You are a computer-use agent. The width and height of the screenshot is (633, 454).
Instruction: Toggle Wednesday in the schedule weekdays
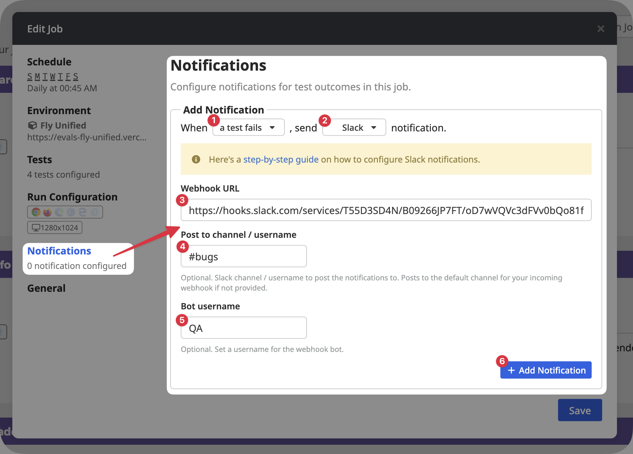tap(53, 76)
